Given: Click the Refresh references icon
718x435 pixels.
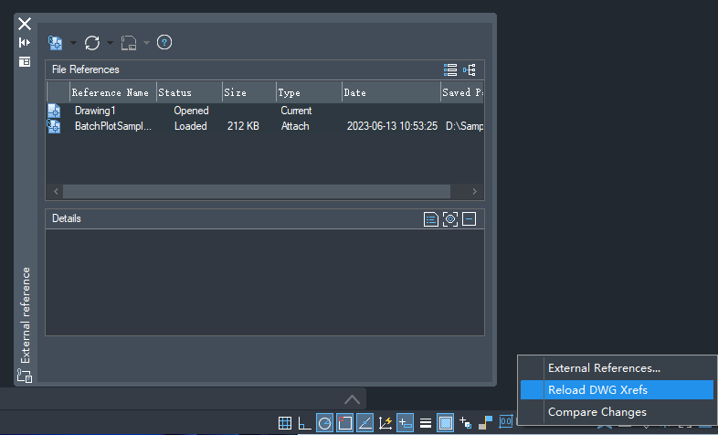Looking at the screenshot, I should pyautogui.click(x=92, y=42).
